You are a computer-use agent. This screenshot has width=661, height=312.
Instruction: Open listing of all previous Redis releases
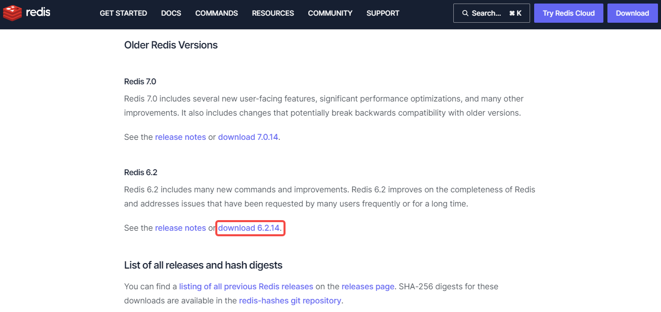[x=246, y=286]
